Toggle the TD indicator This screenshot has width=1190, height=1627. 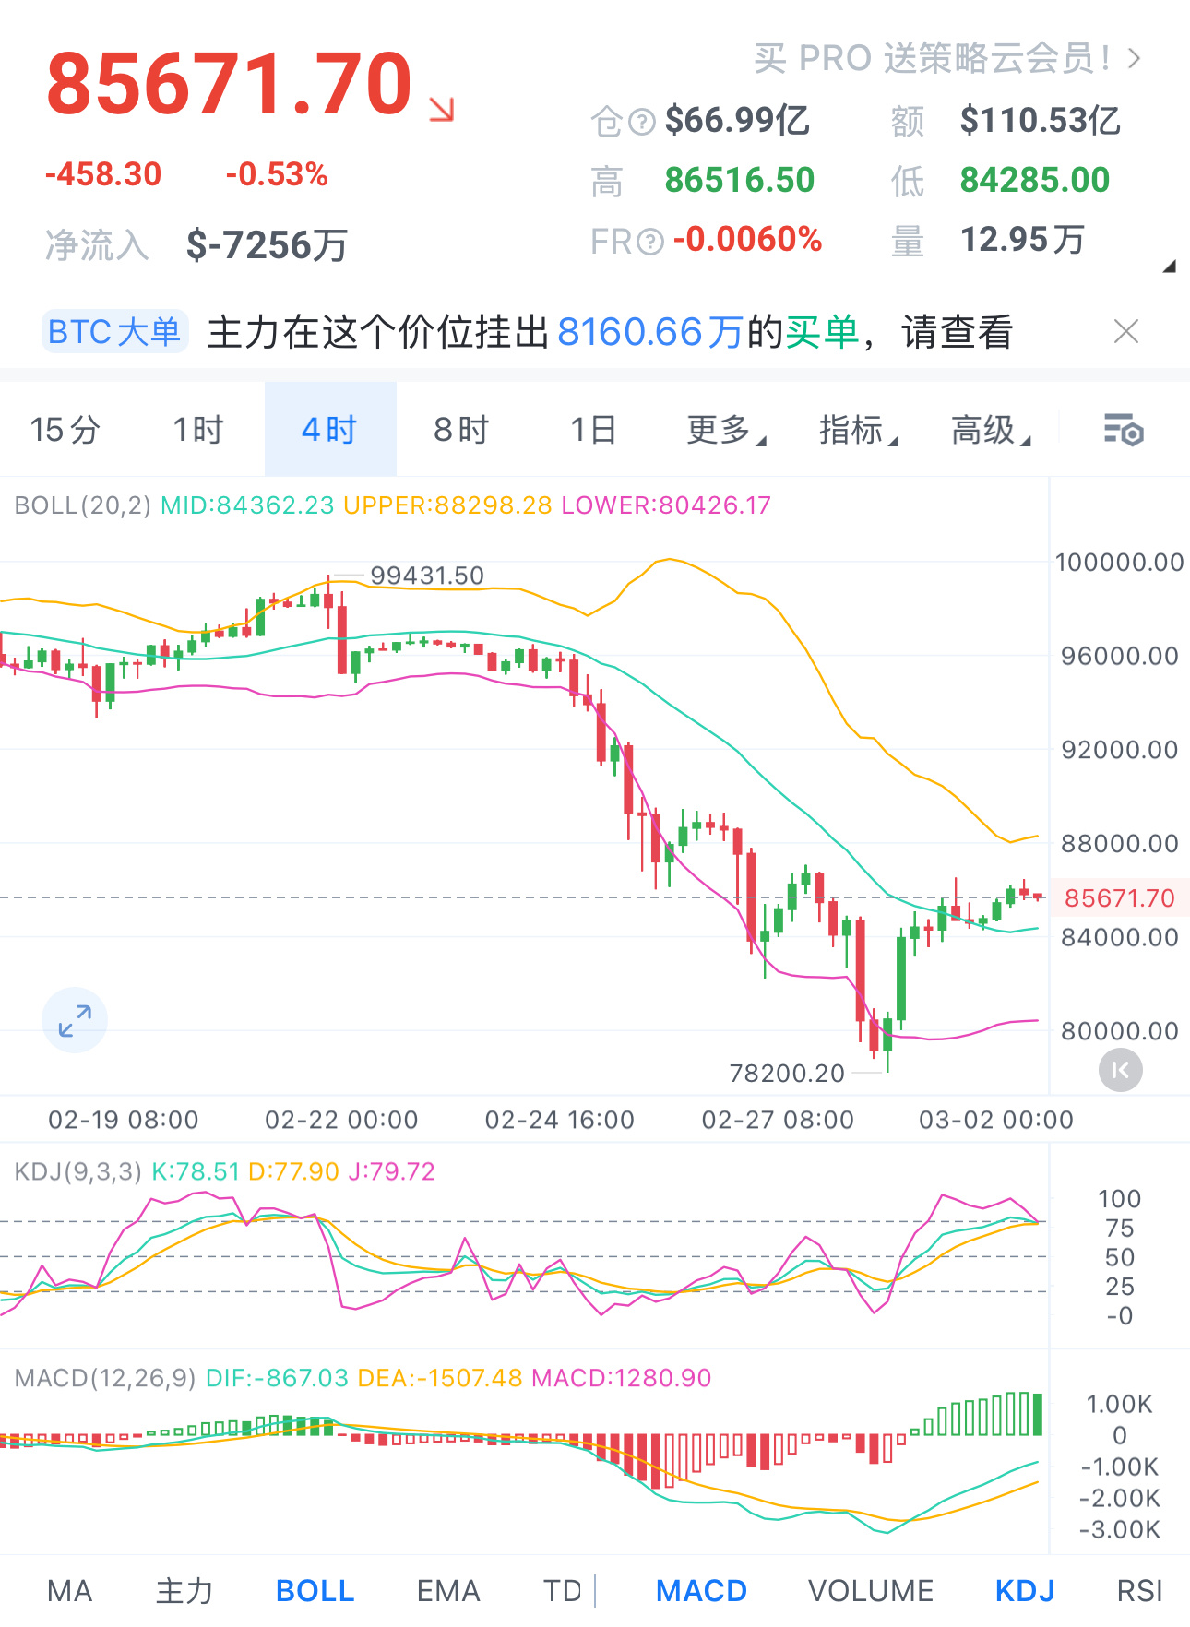pyautogui.click(x=562, y=1591)
